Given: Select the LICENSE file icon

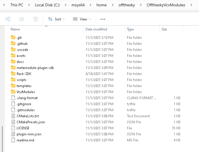Looking at the screenshot, I should (x=13, y=128).
